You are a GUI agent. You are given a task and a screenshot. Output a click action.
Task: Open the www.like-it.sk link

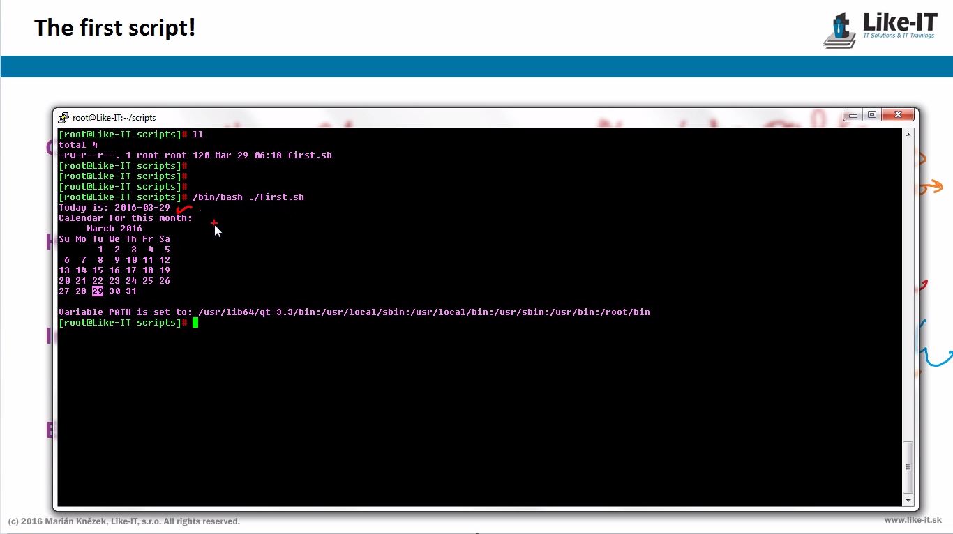[913, 521]
